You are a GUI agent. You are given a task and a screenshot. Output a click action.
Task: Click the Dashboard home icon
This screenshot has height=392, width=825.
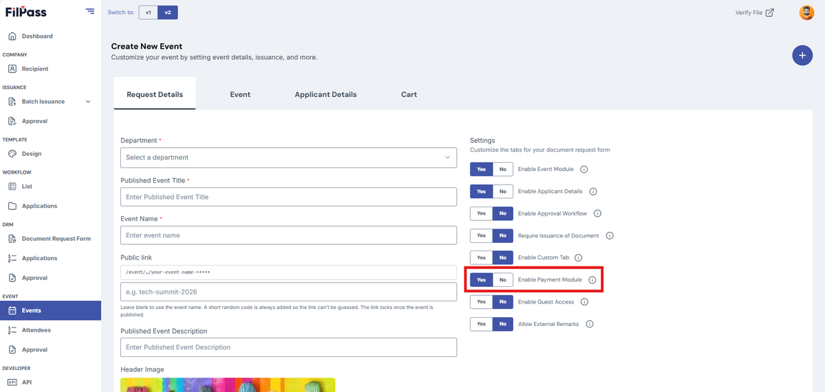12,36
